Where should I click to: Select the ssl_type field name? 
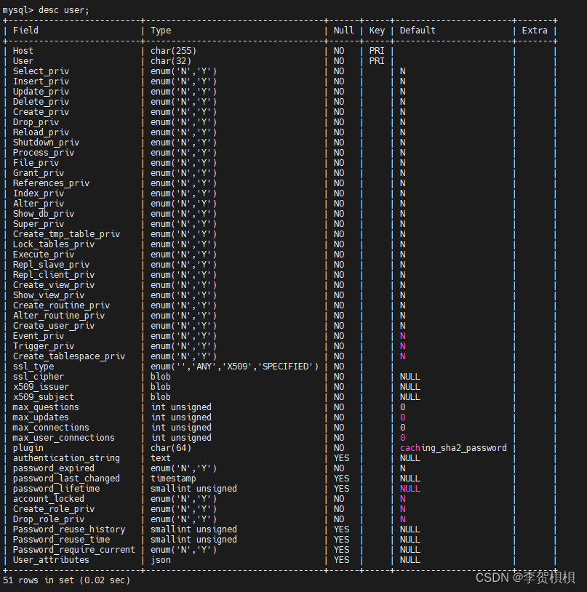pyautogui.click(x=33, y=367)
